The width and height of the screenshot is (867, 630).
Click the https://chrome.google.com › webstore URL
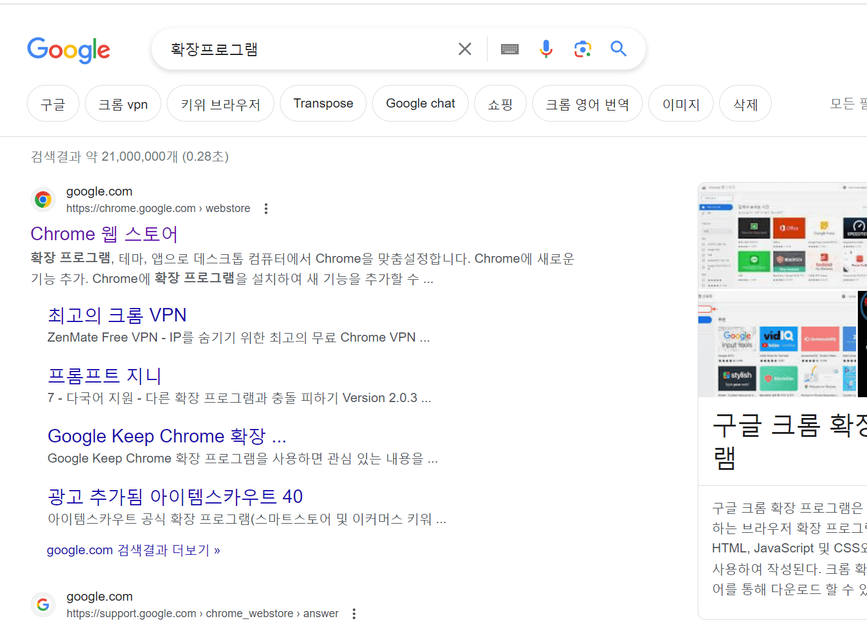pyautogui.click(x=158, y=208)
